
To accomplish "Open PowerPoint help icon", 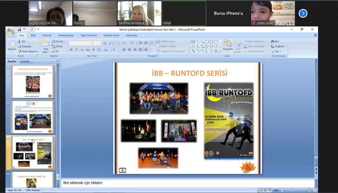I will (315, 35).
